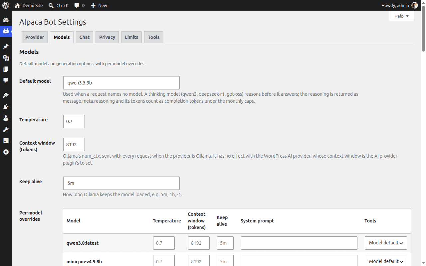The height and width of the screenshot is (266, 426).
Task: Open the Pages sidebar icon
Action: 6,69
